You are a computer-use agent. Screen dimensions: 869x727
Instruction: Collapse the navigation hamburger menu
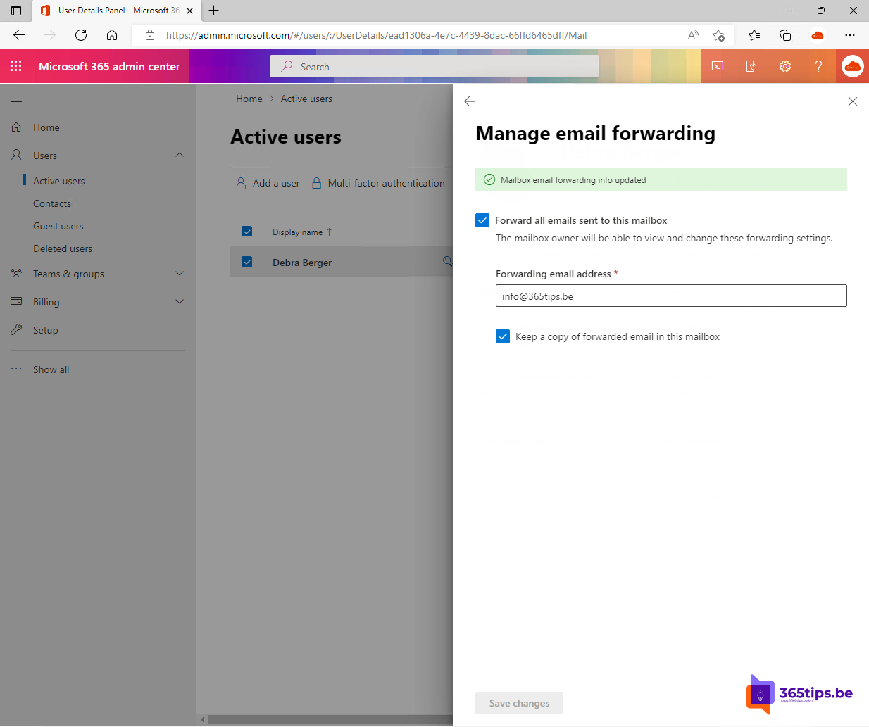tap(16, 99)
